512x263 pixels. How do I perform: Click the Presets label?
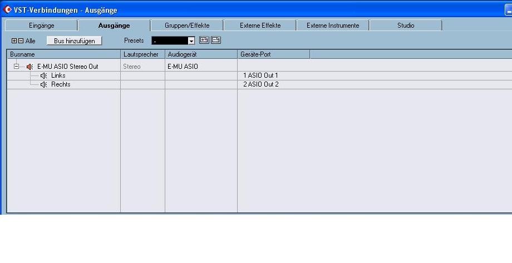click(134, 41)
